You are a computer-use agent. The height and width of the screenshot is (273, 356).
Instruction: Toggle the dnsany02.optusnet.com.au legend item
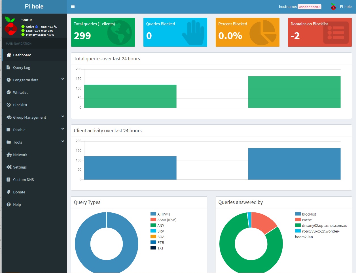pyautogui.click(x=324, y=225)
